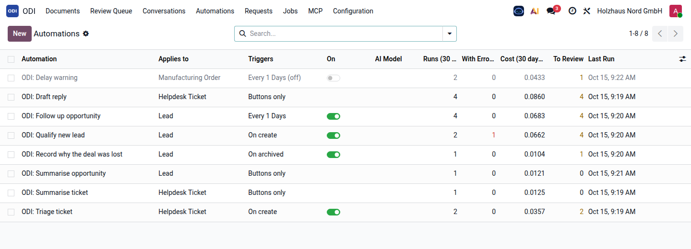Disable the Triage ticket switch
The image size is (691, 249).
tap(334, 212)
